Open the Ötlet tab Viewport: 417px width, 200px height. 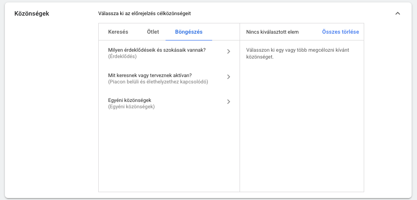(x=153, y=32)
